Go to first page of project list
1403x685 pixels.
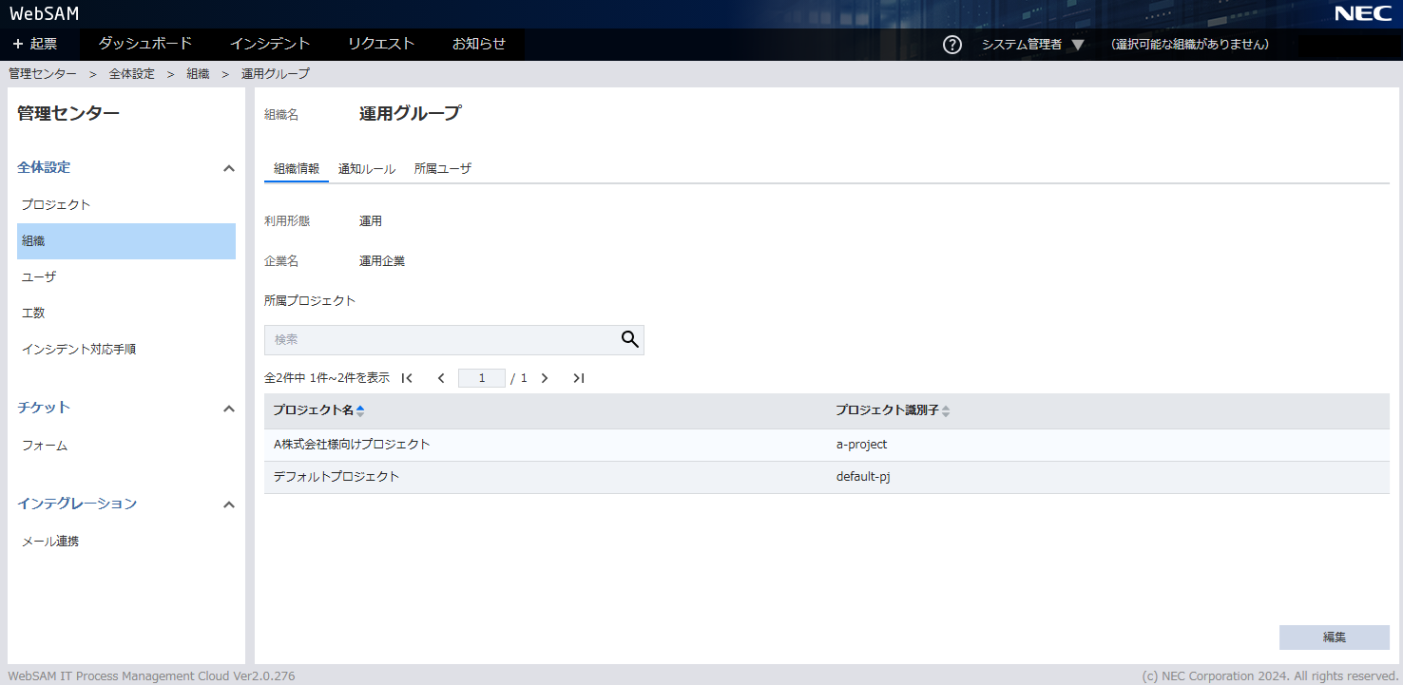(407, 378)
